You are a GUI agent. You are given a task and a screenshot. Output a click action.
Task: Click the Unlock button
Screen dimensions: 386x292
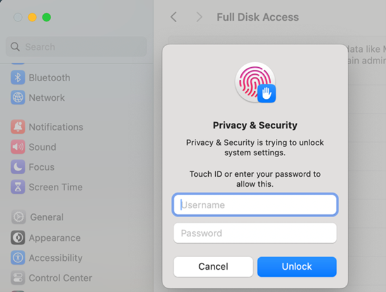click(297, 267)
